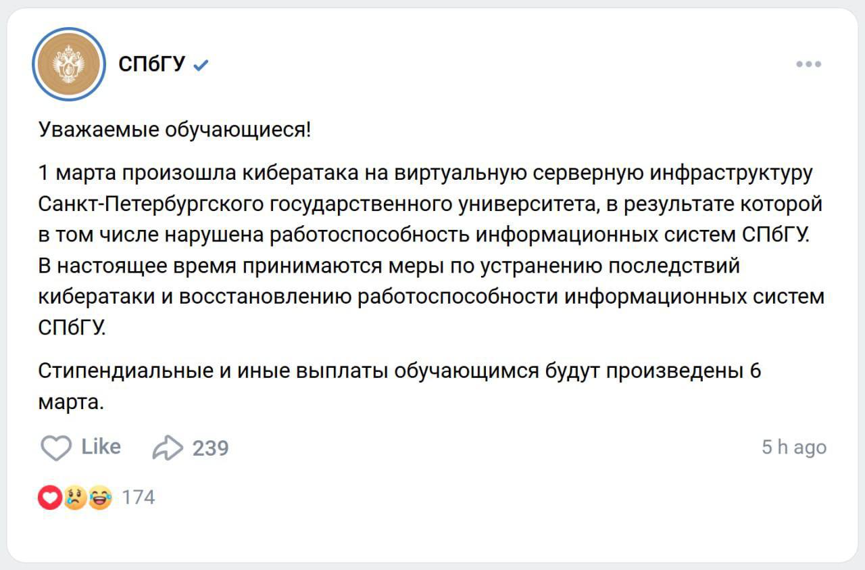Open the three-dots post options menu
This screenshot has height=570, width=865.
(808, 65)
